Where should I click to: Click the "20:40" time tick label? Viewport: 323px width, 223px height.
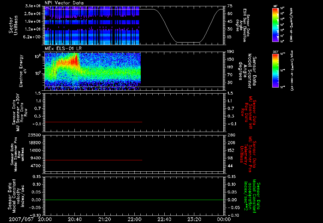click(x=74, y=219)
